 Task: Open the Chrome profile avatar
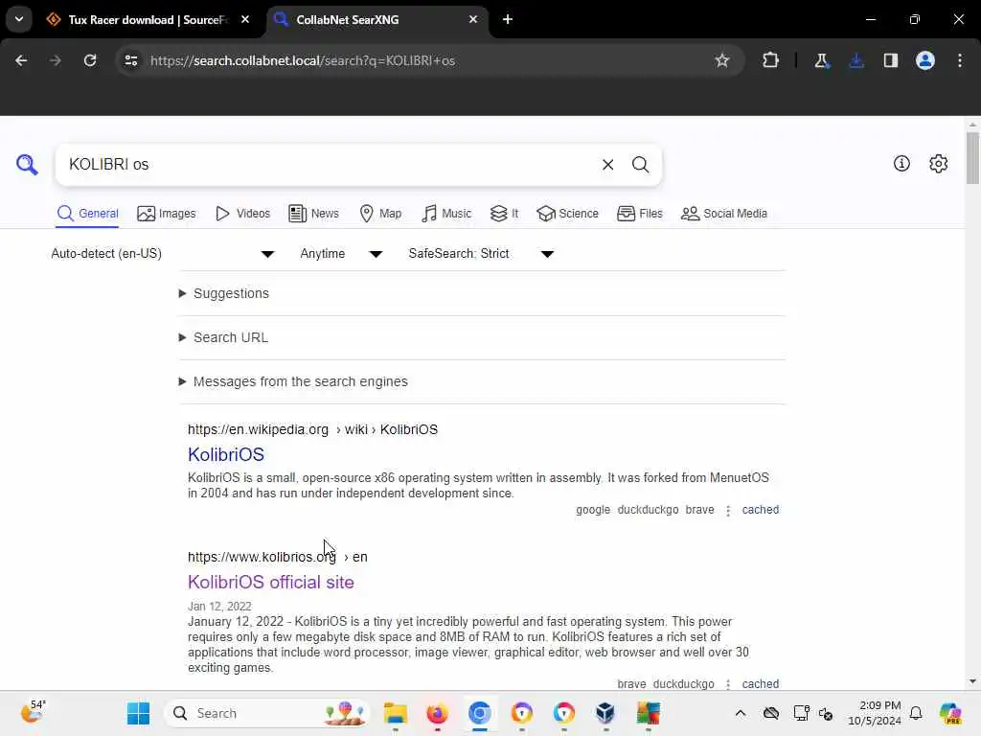(924, 60)
